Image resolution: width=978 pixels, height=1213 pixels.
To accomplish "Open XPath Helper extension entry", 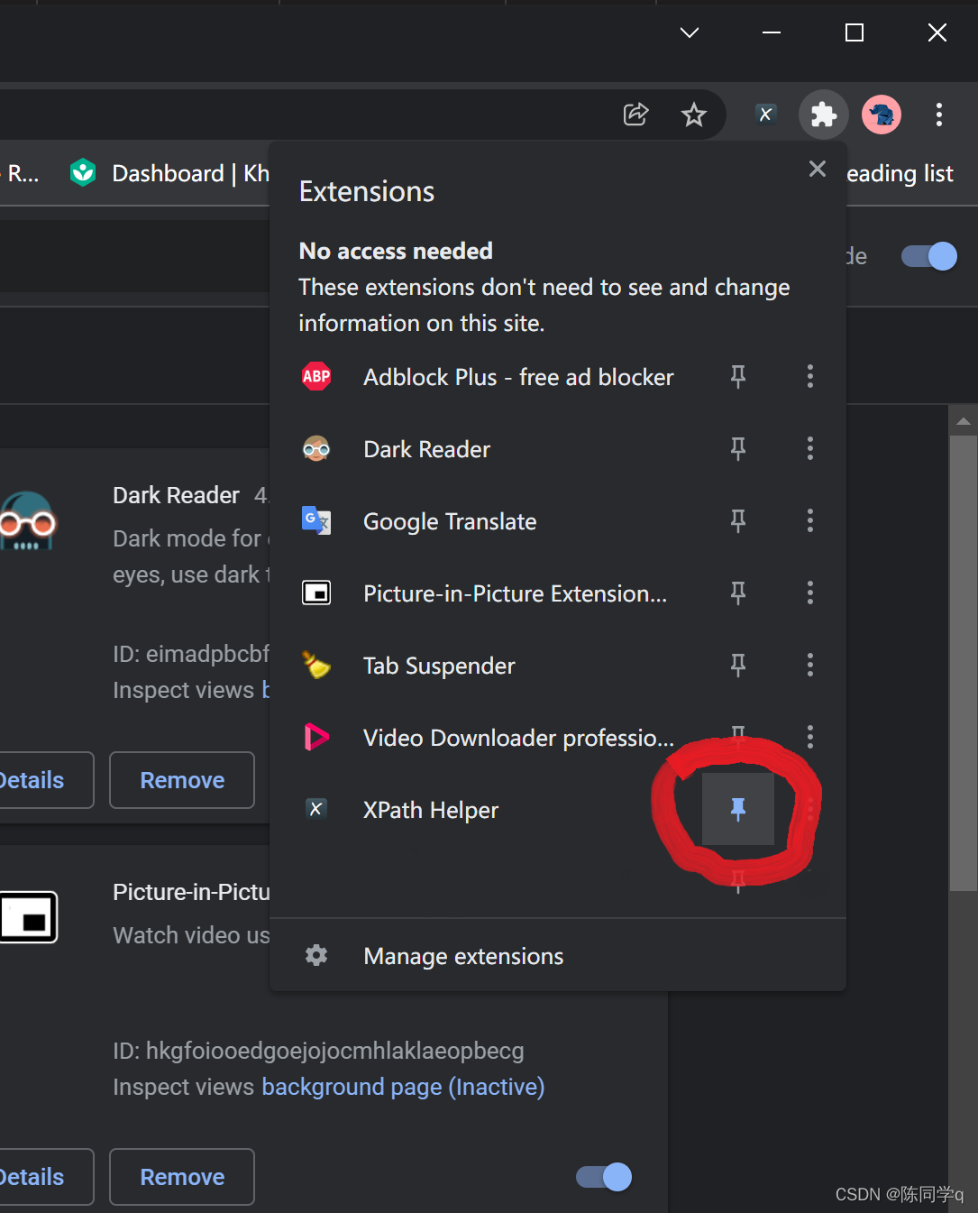I will pyautogui.click(x=431, y=810).
